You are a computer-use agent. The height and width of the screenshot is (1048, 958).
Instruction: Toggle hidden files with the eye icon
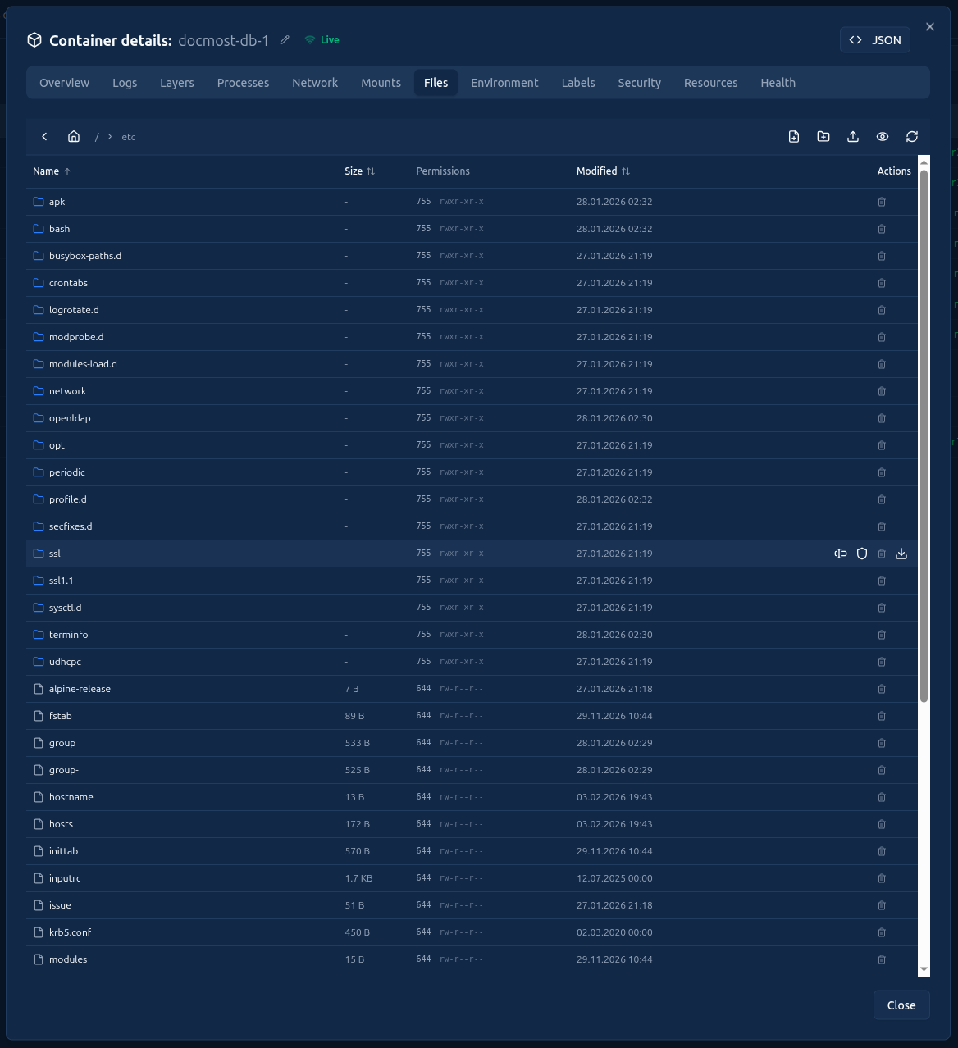coord(883,136)
